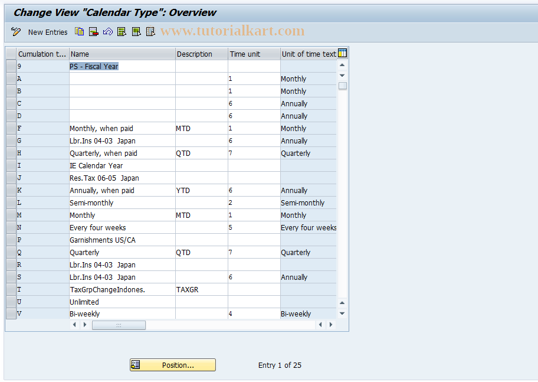Image resolution: width=538 pixels, height=382 pixels.
Task: Click the Delete entry icon
Action: pyautogui.click(x=94, y=32)
